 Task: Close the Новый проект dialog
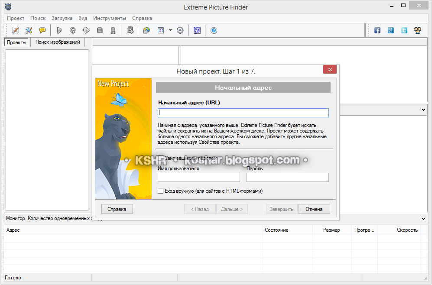[330, 69]
